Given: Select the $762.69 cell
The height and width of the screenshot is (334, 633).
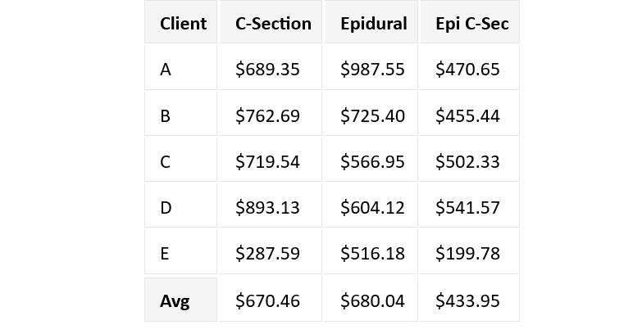Looking at the screenshot, I should click(x=267, y=115).
